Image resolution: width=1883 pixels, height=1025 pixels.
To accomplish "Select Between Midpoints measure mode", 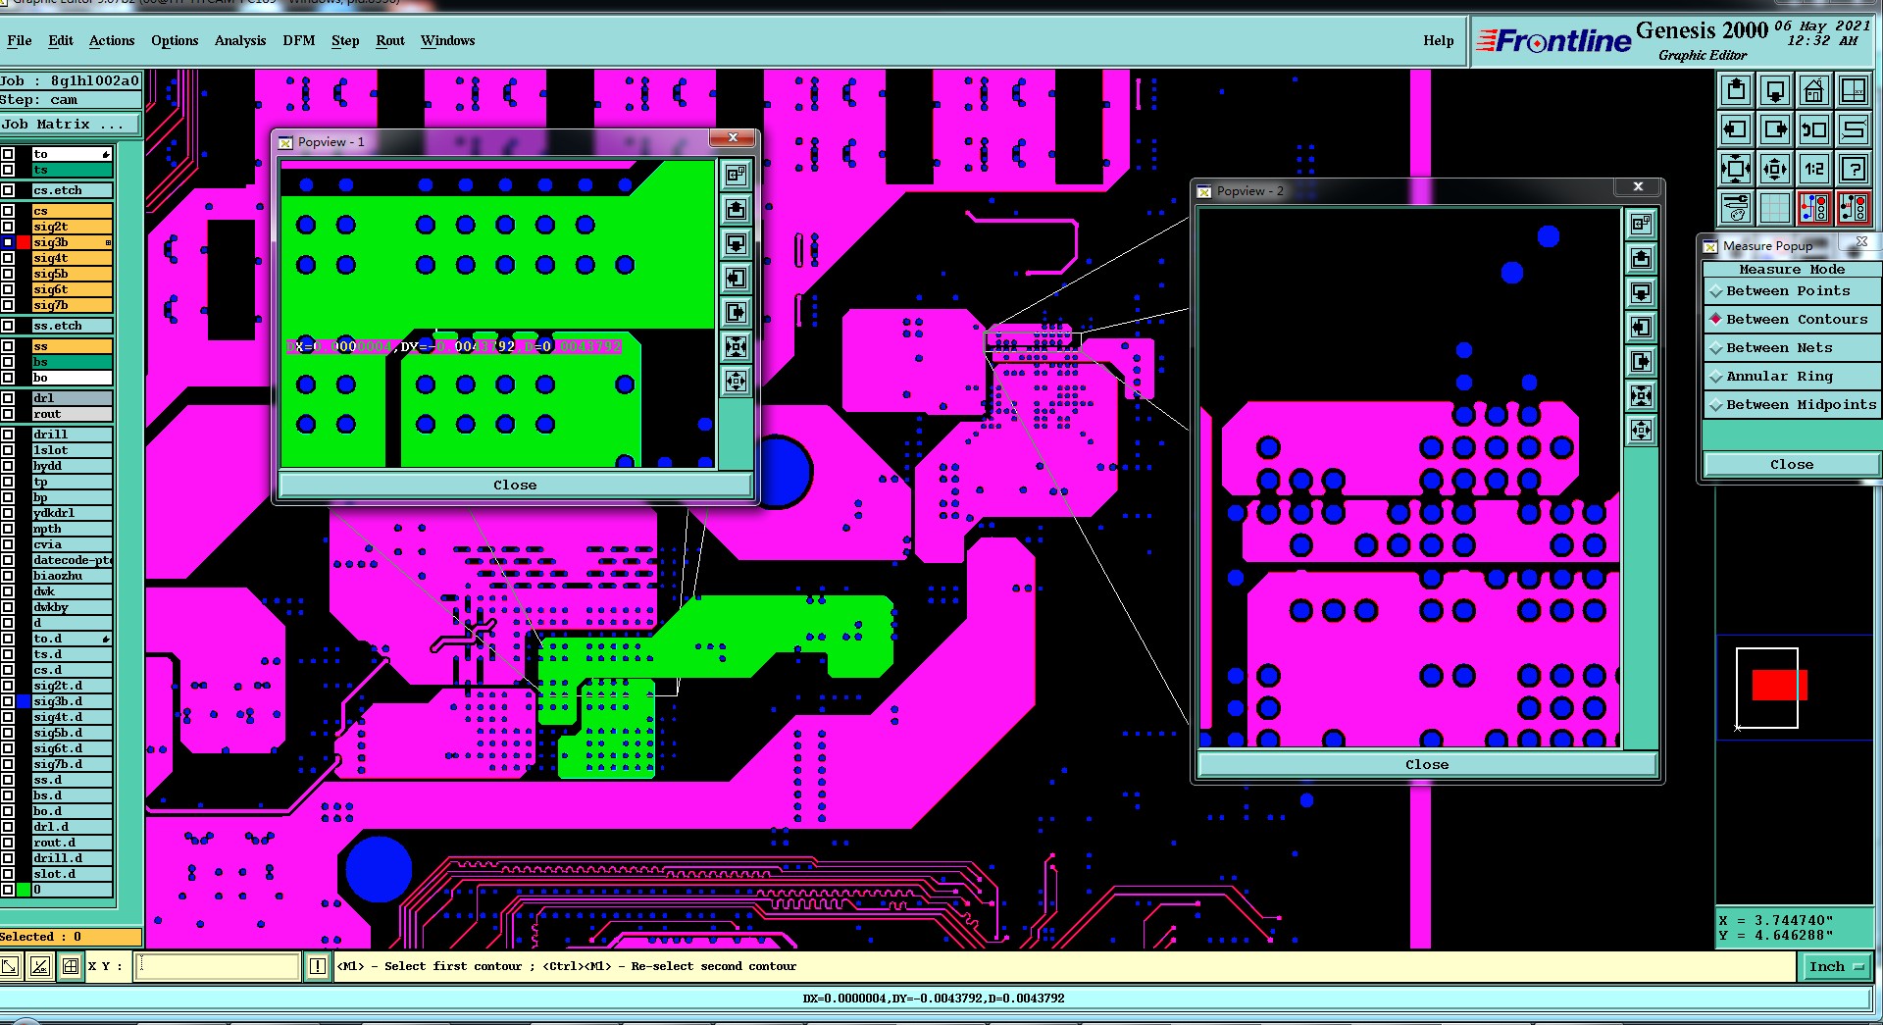I will click(x=1792, y=405).
